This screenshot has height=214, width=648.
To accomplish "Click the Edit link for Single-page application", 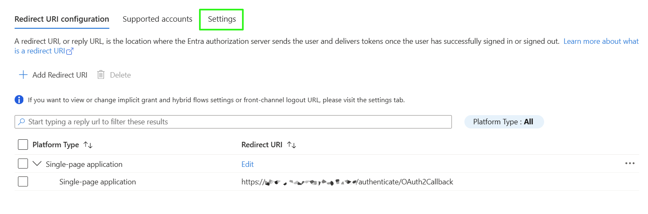I will 247,164.
